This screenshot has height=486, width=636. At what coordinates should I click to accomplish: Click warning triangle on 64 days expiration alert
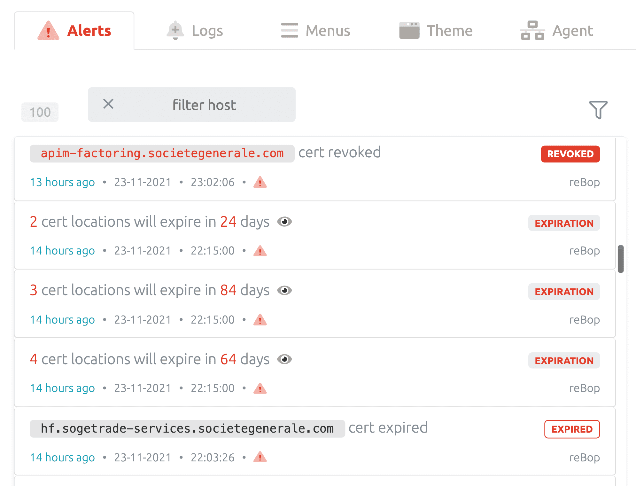coord(260,388)
